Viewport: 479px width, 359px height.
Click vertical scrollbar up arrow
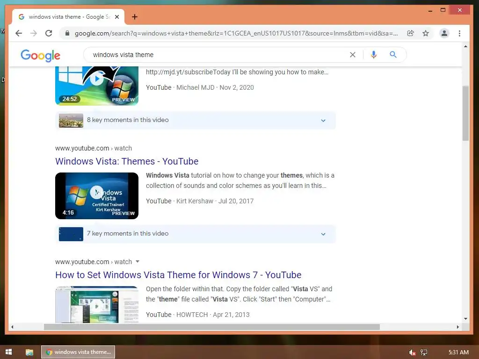pyautogui.click(x=465, y=46)
